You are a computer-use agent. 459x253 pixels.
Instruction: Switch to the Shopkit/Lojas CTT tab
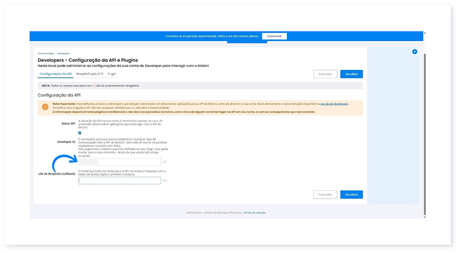[x=90, y=74]
